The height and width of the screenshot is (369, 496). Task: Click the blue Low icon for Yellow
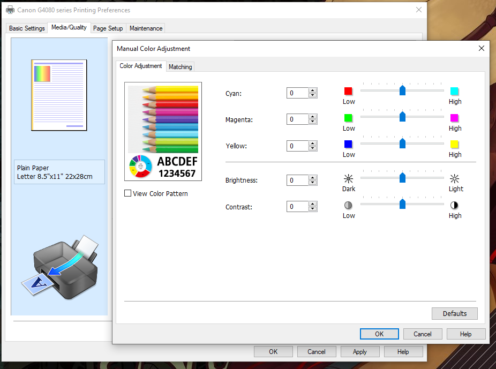(x=348, y=144)
